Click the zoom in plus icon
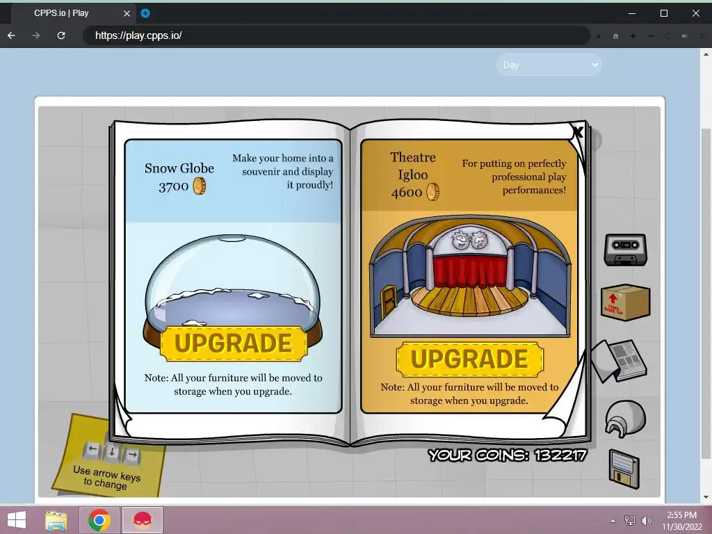Viewport: 712px width, 534px height. click(633, 36)
